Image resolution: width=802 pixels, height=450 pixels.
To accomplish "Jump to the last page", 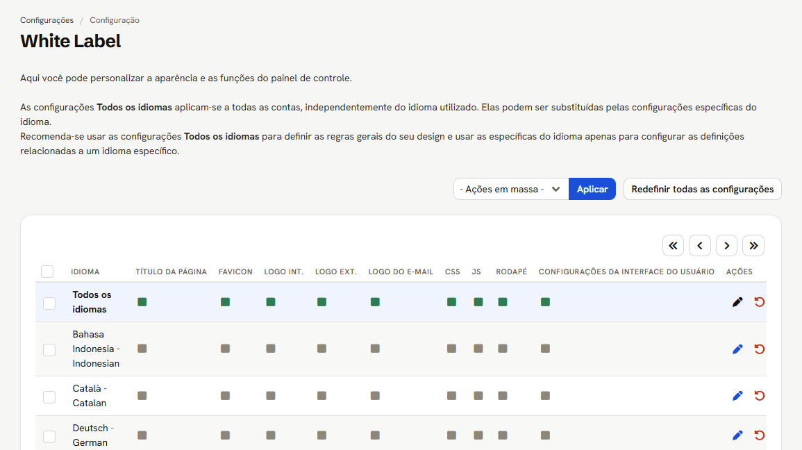I will click(753, 246).
